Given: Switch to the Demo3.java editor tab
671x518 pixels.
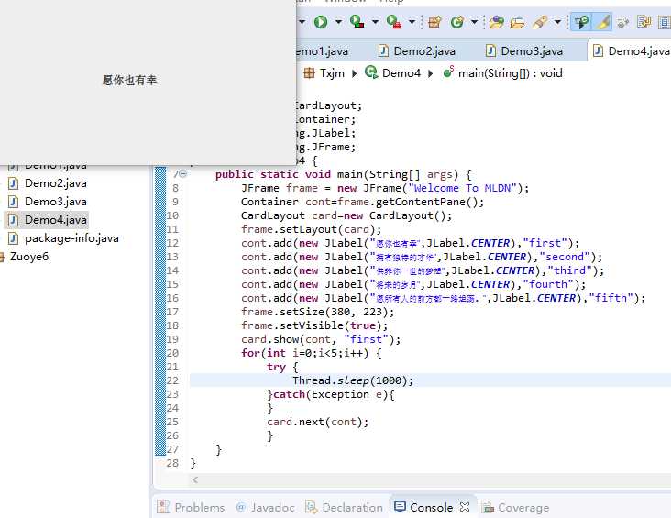Looking at the screenshot, I should (x=523, y=51).
